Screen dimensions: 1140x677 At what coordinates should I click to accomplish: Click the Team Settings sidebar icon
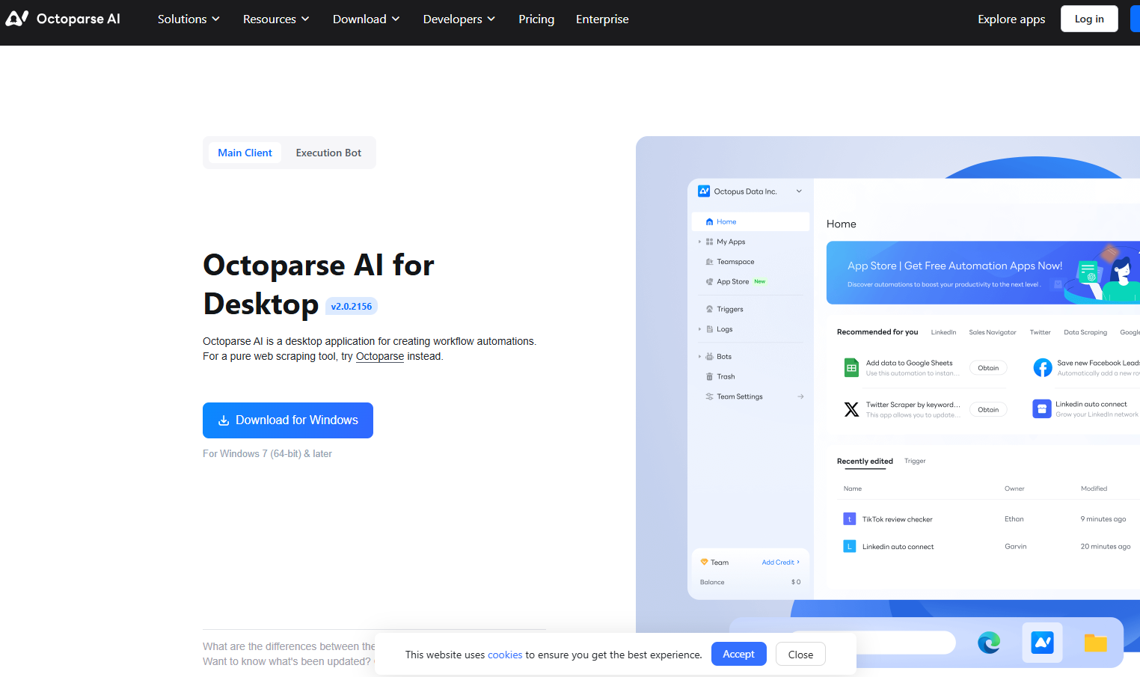(709, 396)
